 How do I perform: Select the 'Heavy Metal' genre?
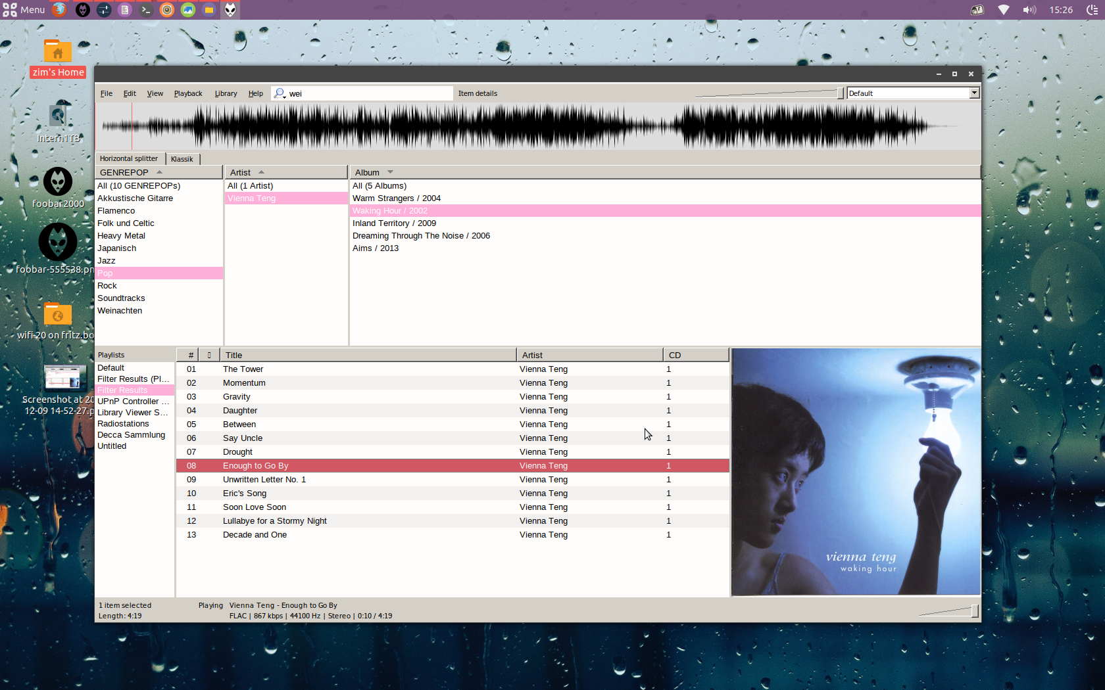159,236
